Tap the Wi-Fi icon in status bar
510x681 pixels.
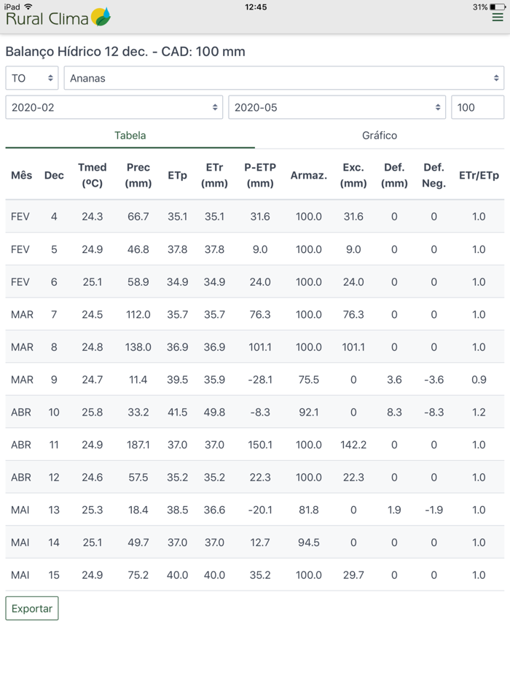28,7
